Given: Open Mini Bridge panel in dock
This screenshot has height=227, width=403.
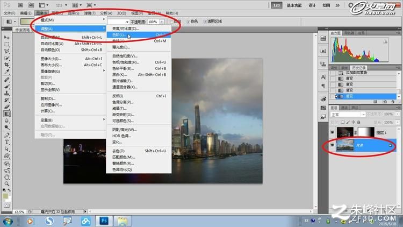Looking at the screenshot, I should (x=323, y=38).
